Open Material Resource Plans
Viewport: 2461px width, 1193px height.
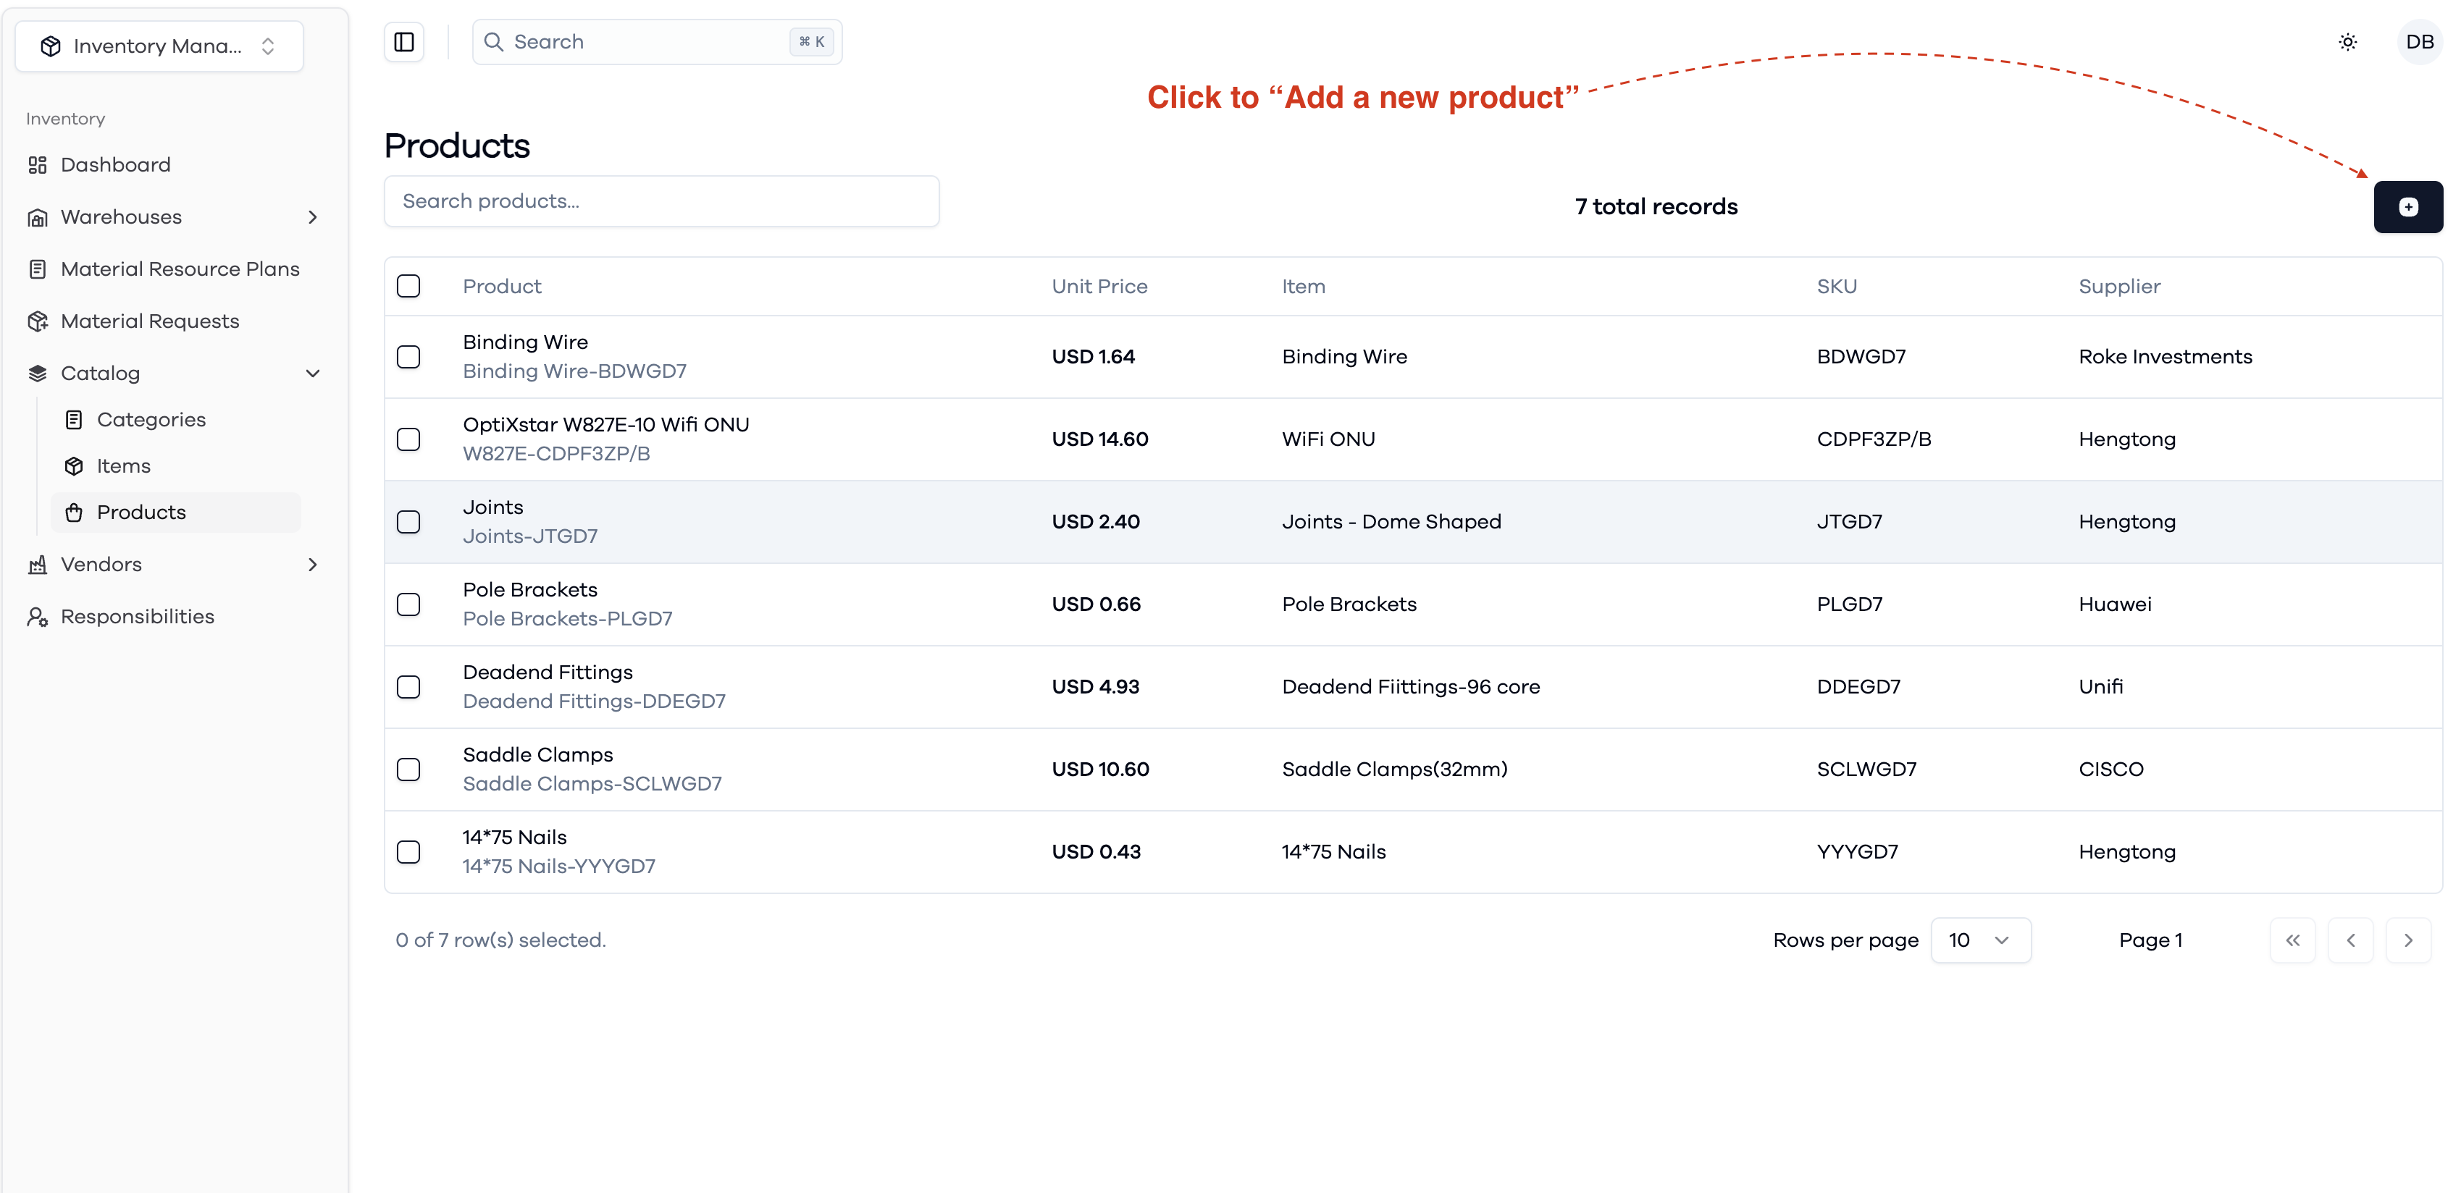pyautogui.click(x=180, y=269)
